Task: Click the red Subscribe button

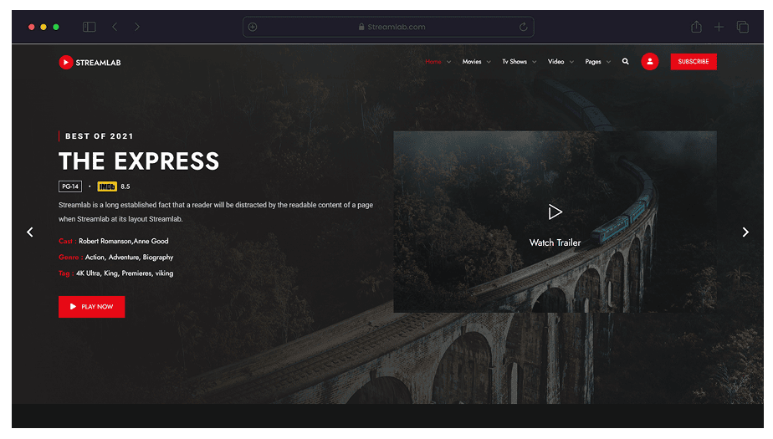Action: pyautogui.click(x=694, y=62)
